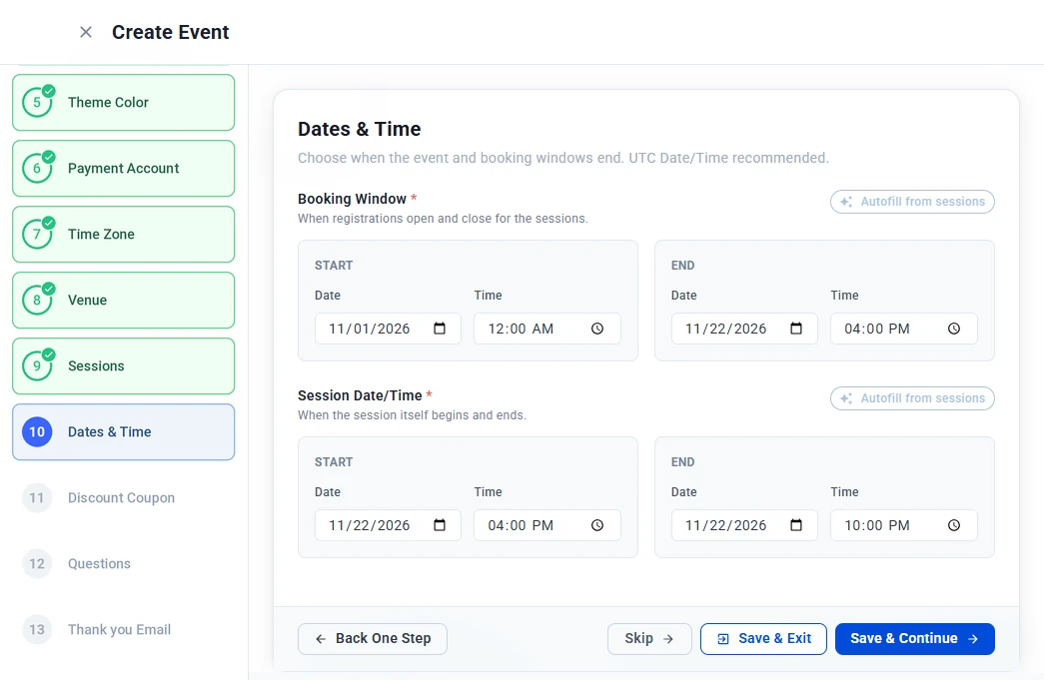Open clock picker for Booking Window start time
Viewport: 1044px width, 680px height.
(597, 329)
